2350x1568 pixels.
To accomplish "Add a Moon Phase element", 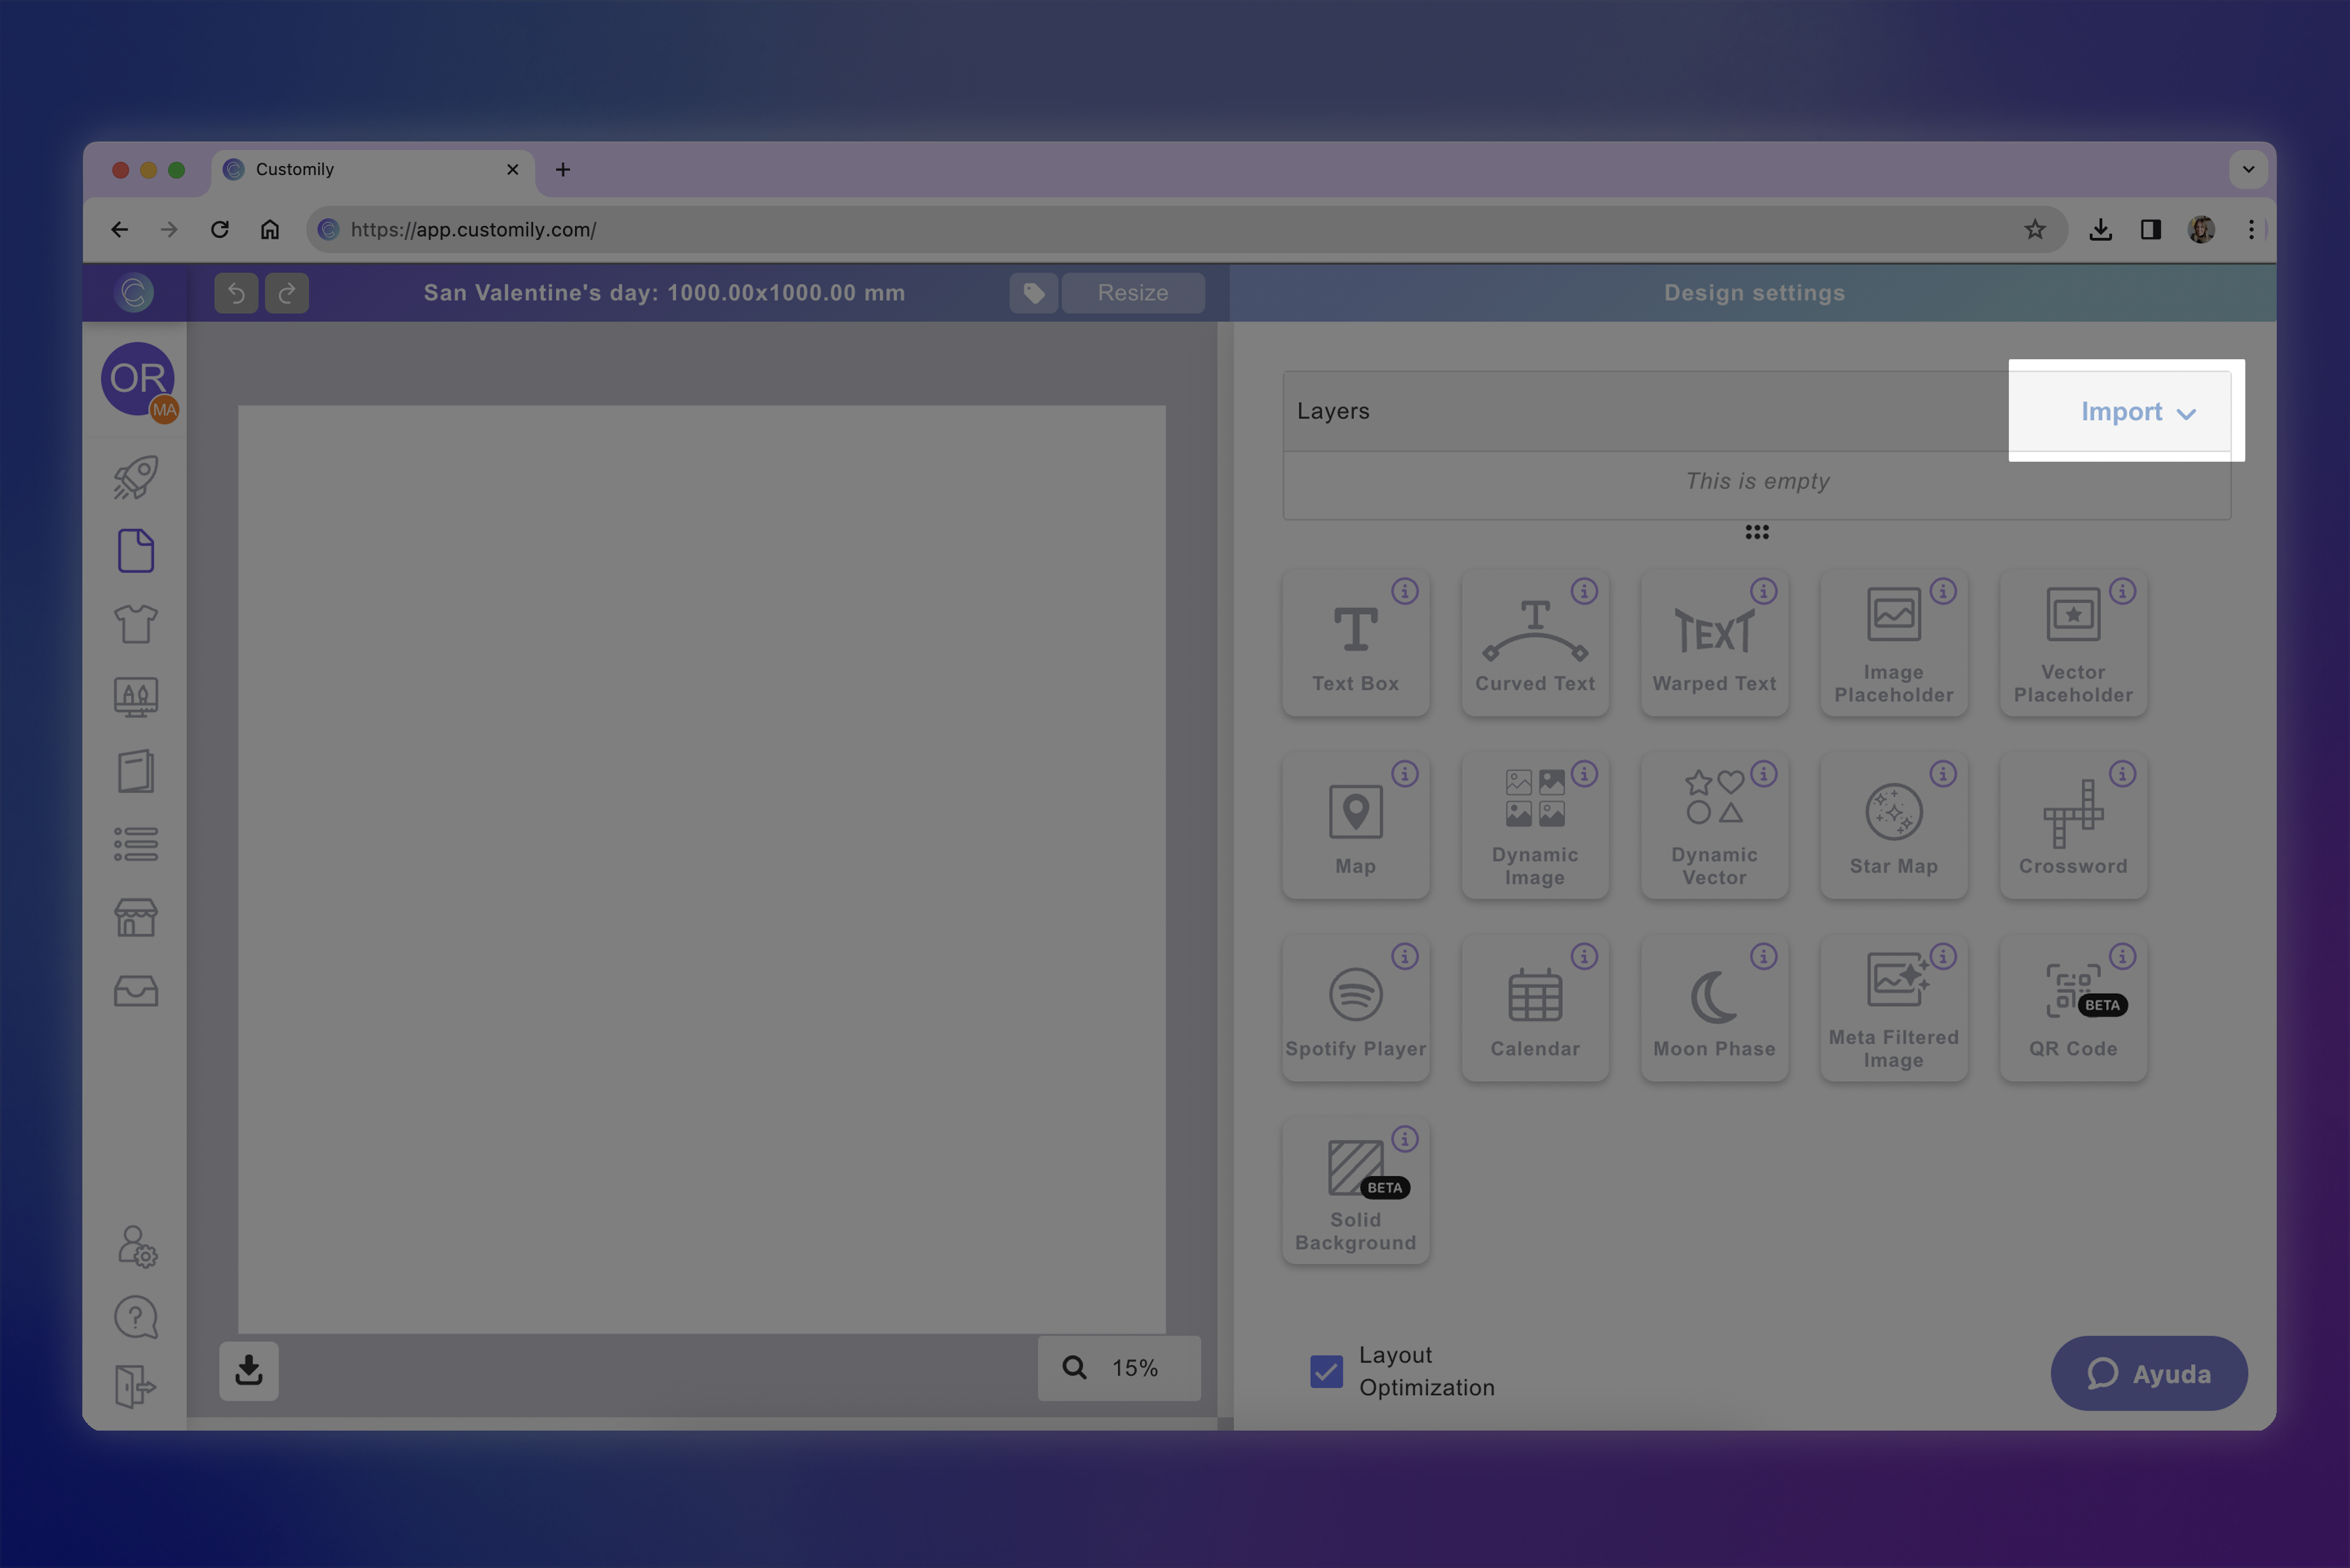I will pos(1714,1008).
